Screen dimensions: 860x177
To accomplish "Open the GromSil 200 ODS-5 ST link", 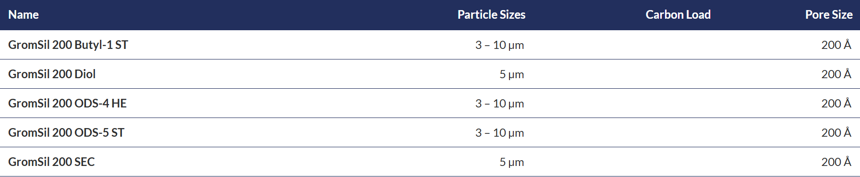I will 66,132.
